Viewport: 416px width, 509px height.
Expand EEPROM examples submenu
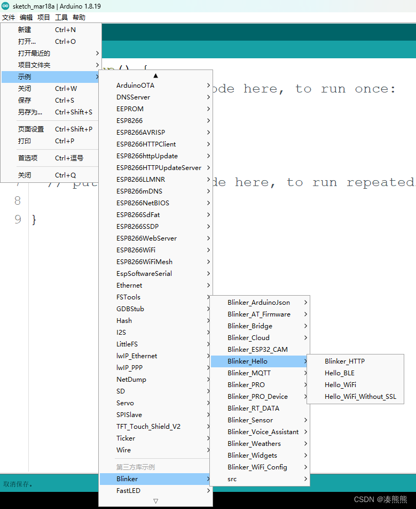coord(156,109)
